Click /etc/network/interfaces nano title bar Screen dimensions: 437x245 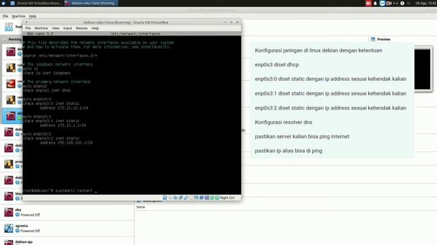pos(132,33)
